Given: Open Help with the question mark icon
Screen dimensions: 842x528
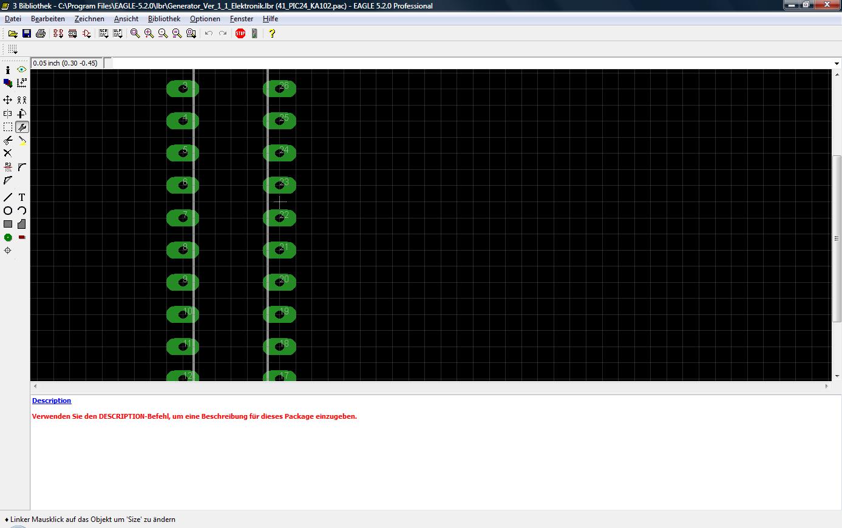Looking at the screenshot, I should (x=272, y=33).
